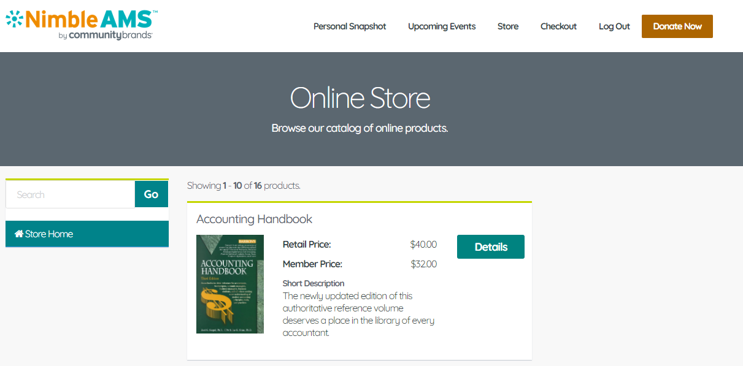
Task: Focus the Search input field
Action: tap(71, 194)
